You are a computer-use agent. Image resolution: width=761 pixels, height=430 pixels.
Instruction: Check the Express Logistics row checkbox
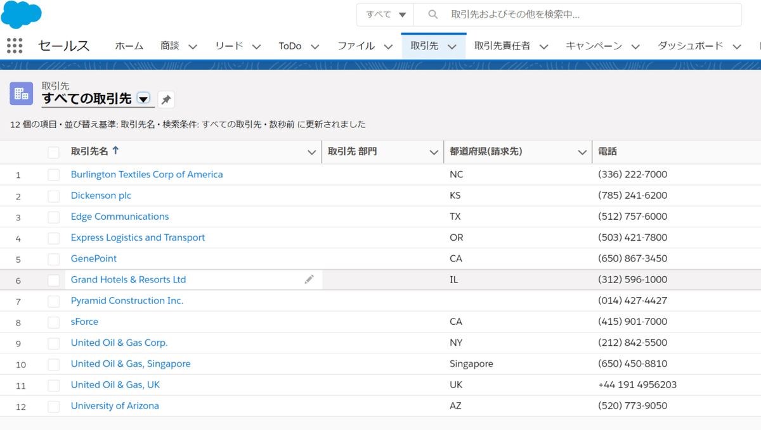coord(53,238)
